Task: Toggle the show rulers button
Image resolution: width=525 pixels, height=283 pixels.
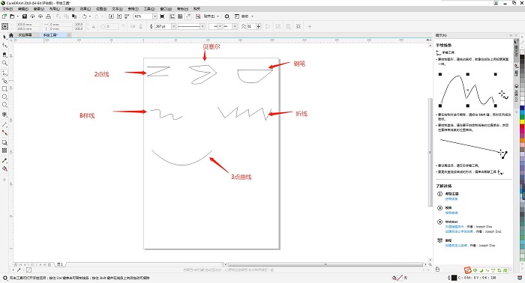Action: [172, 16]
